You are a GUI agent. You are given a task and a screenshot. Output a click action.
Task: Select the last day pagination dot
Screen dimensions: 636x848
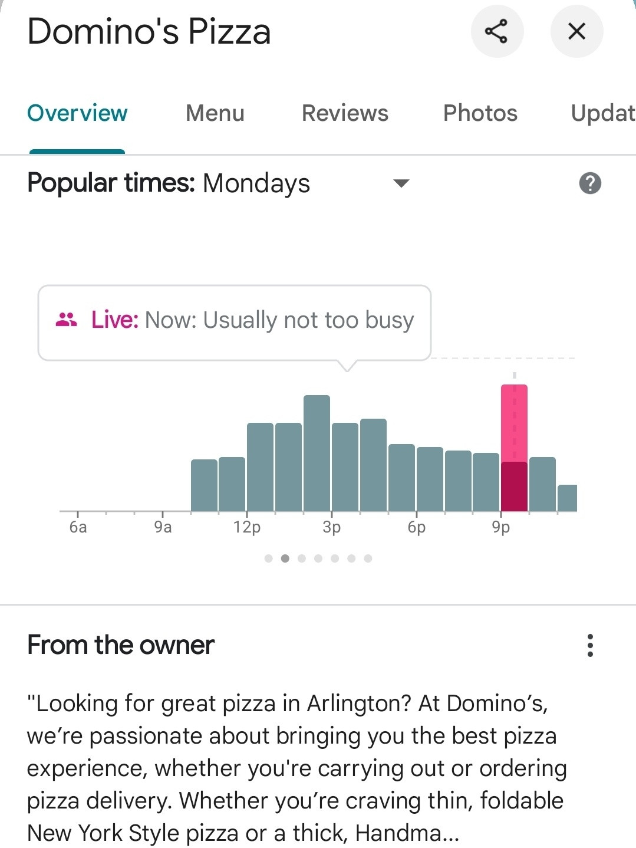pos(368,558)
